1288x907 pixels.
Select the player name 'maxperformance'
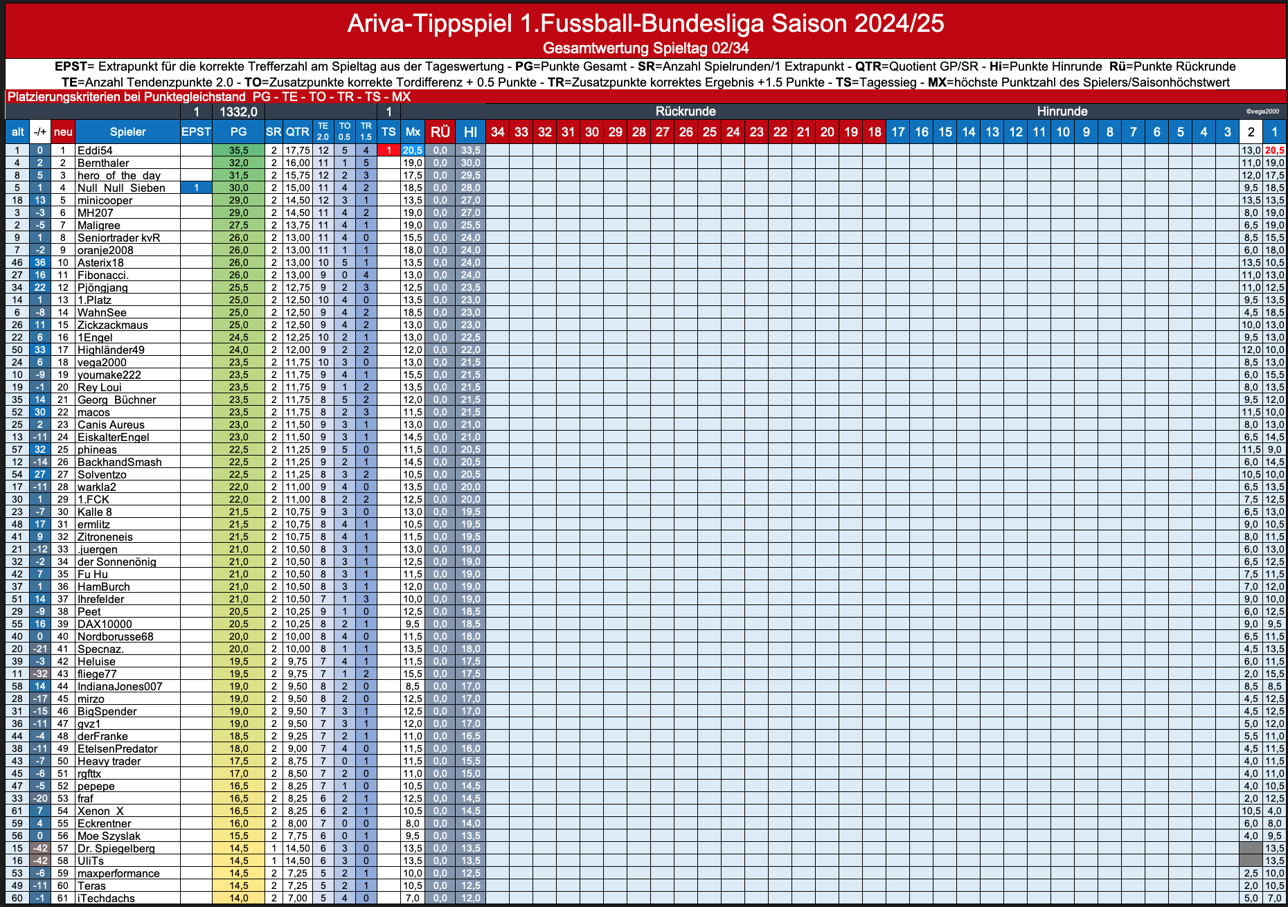pos(118,873)
